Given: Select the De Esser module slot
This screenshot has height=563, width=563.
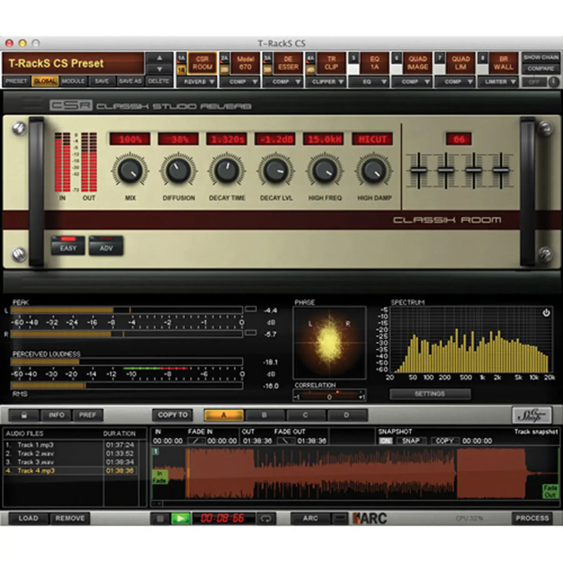Looking at the screenshot, I should (288, 63).
